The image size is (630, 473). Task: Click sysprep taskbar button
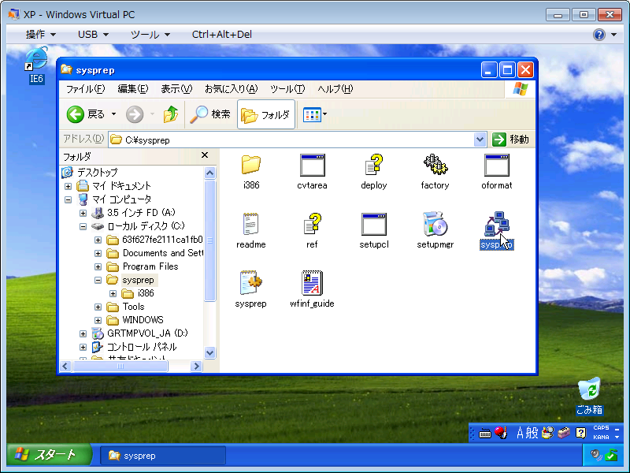(162, 456)
